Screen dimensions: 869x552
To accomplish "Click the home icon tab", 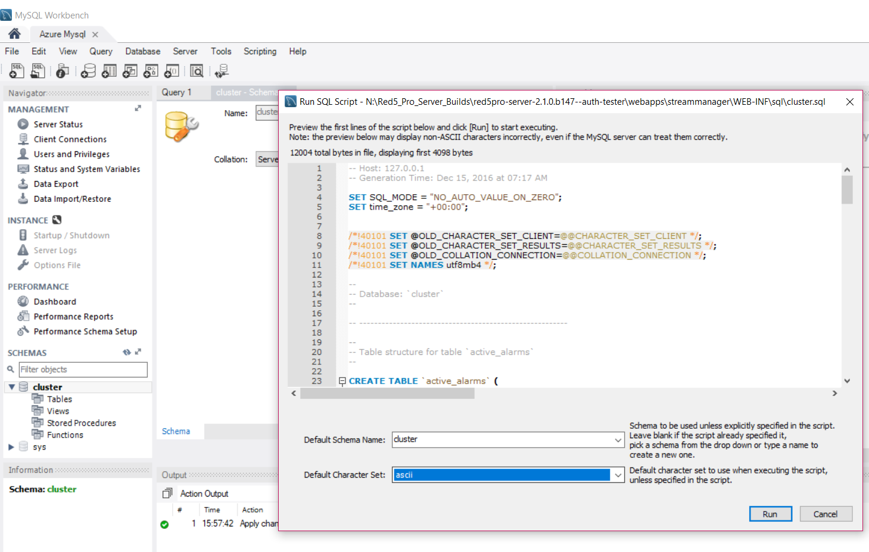I will click(x=14, y=34).
